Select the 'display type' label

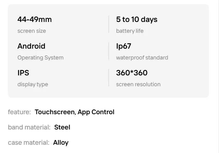(33, 84)
